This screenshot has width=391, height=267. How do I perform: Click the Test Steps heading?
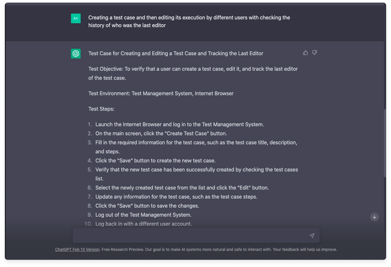click(101, 109)
